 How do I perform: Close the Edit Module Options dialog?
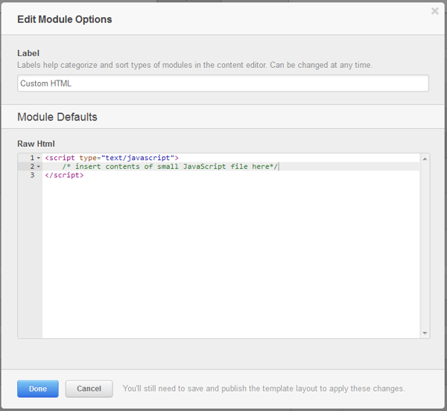[x=435, y=11]
